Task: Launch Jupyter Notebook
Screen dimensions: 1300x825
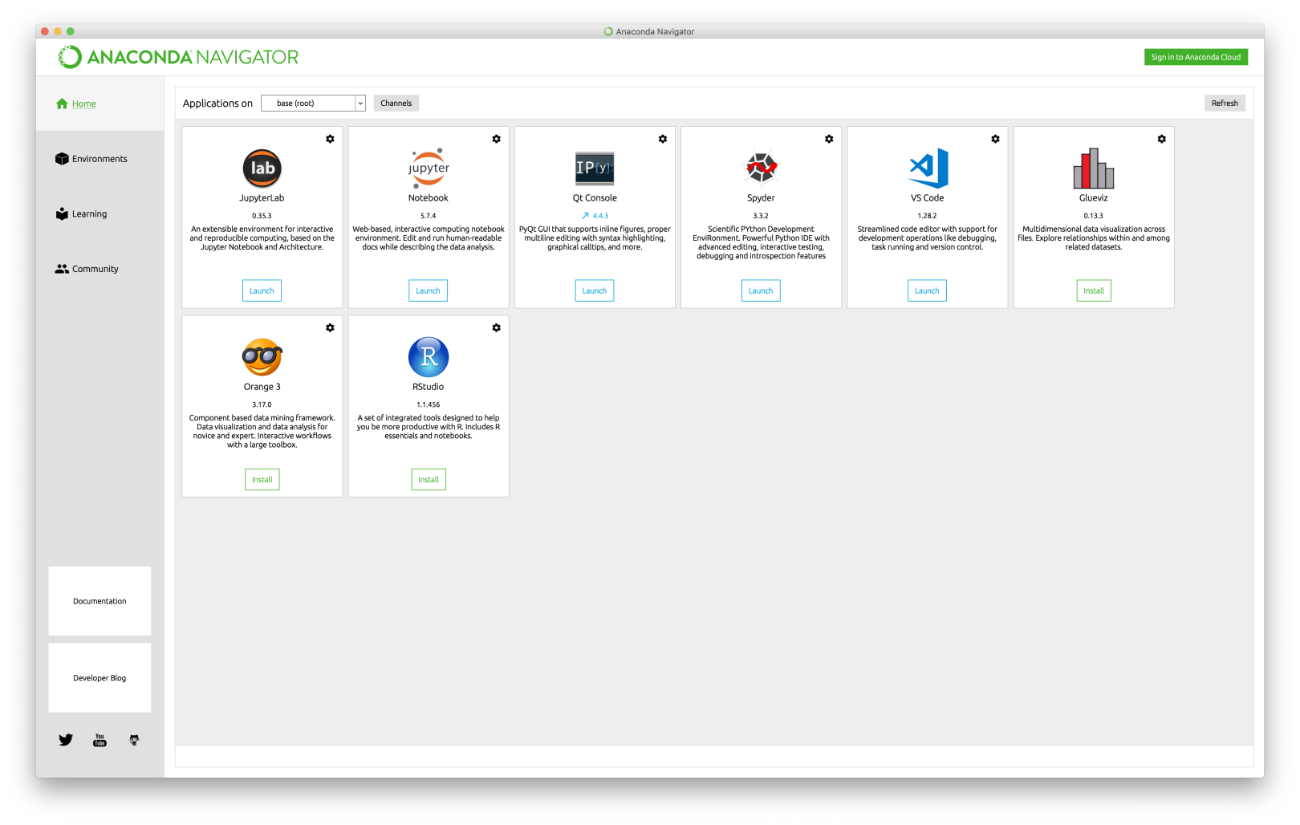Action: click(x=428, y=291)
